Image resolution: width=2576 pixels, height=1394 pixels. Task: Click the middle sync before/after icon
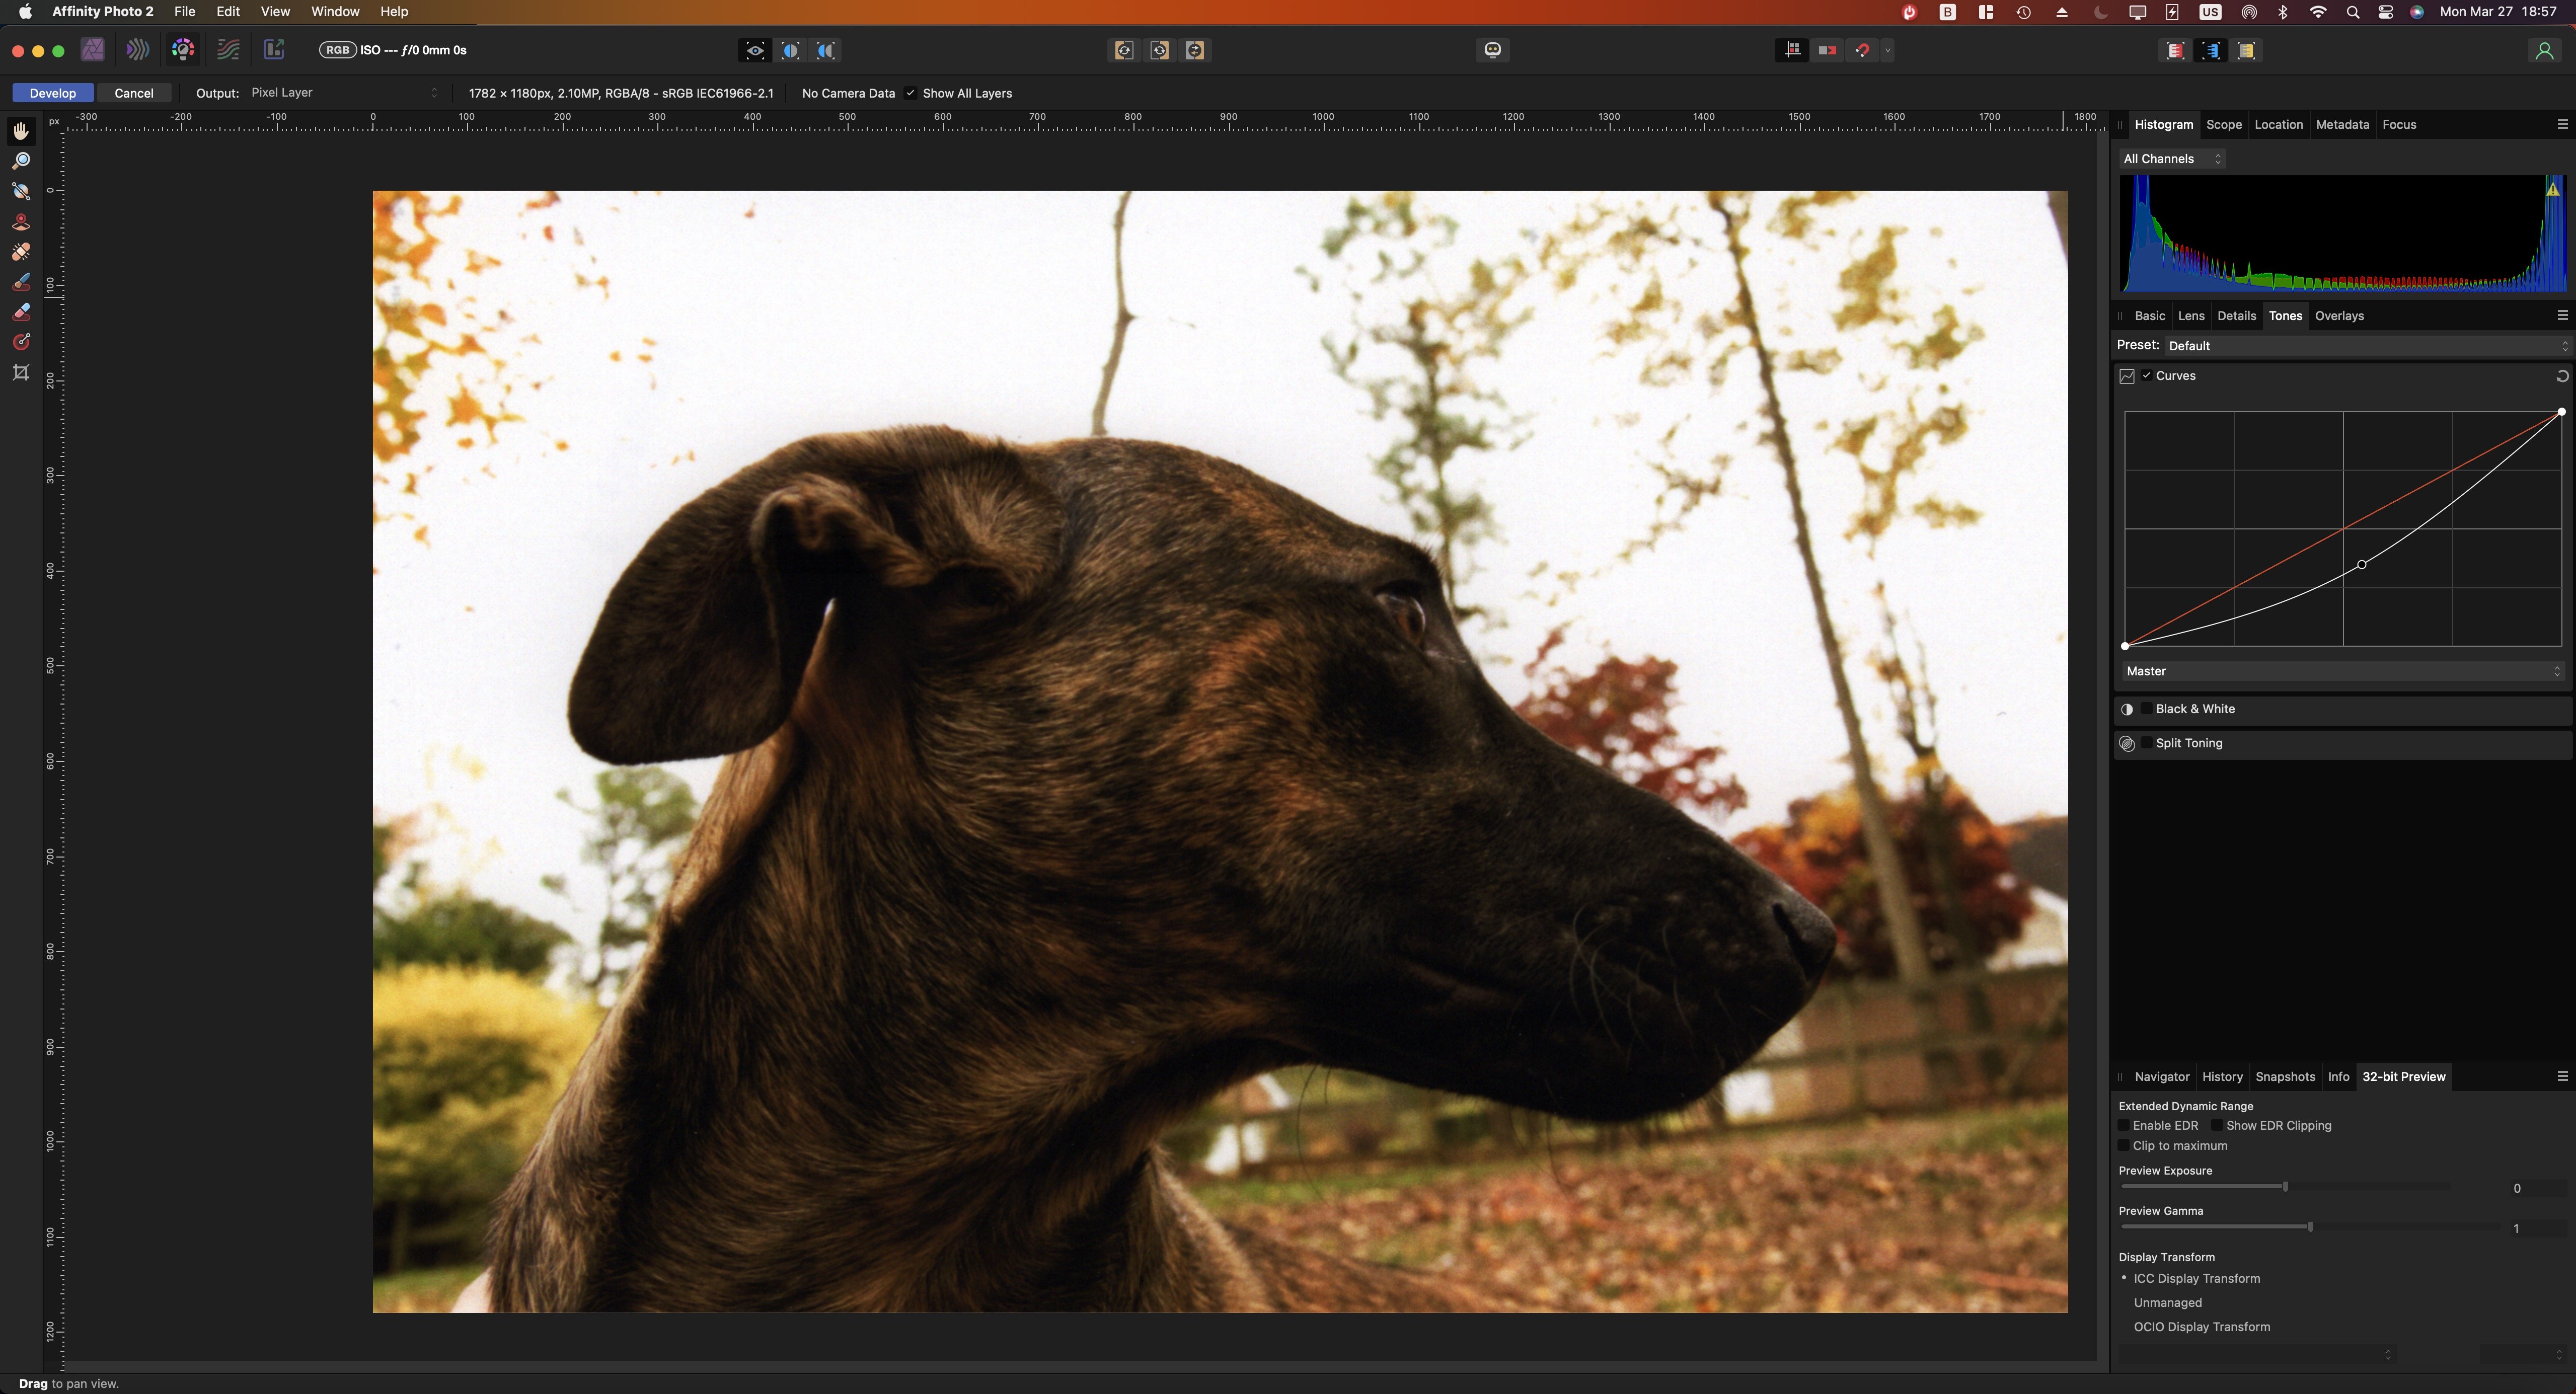[x=1160, y=51]
